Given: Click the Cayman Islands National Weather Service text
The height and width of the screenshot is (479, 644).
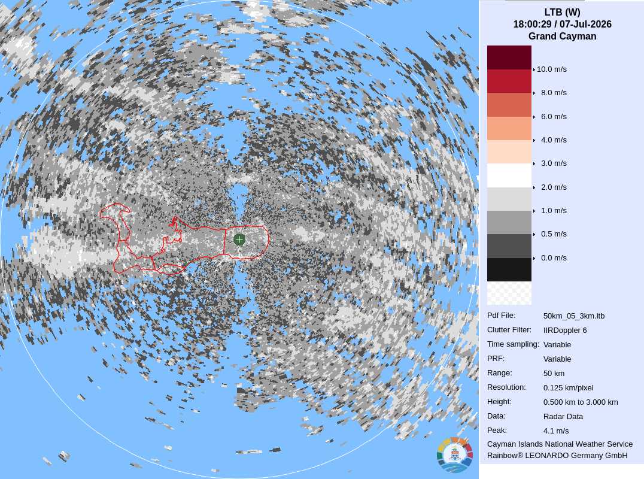Looking at the screenshot, I should coord(560,444).
